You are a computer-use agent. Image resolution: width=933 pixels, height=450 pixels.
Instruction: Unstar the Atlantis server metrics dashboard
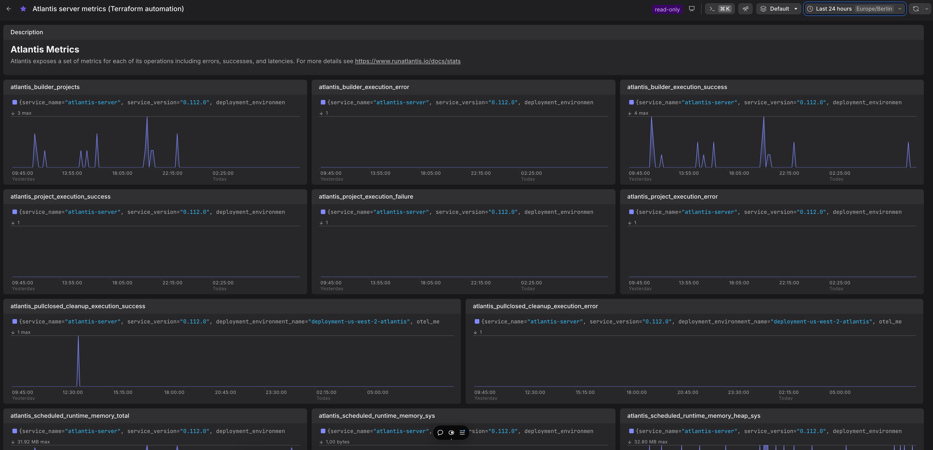[23, 9]
